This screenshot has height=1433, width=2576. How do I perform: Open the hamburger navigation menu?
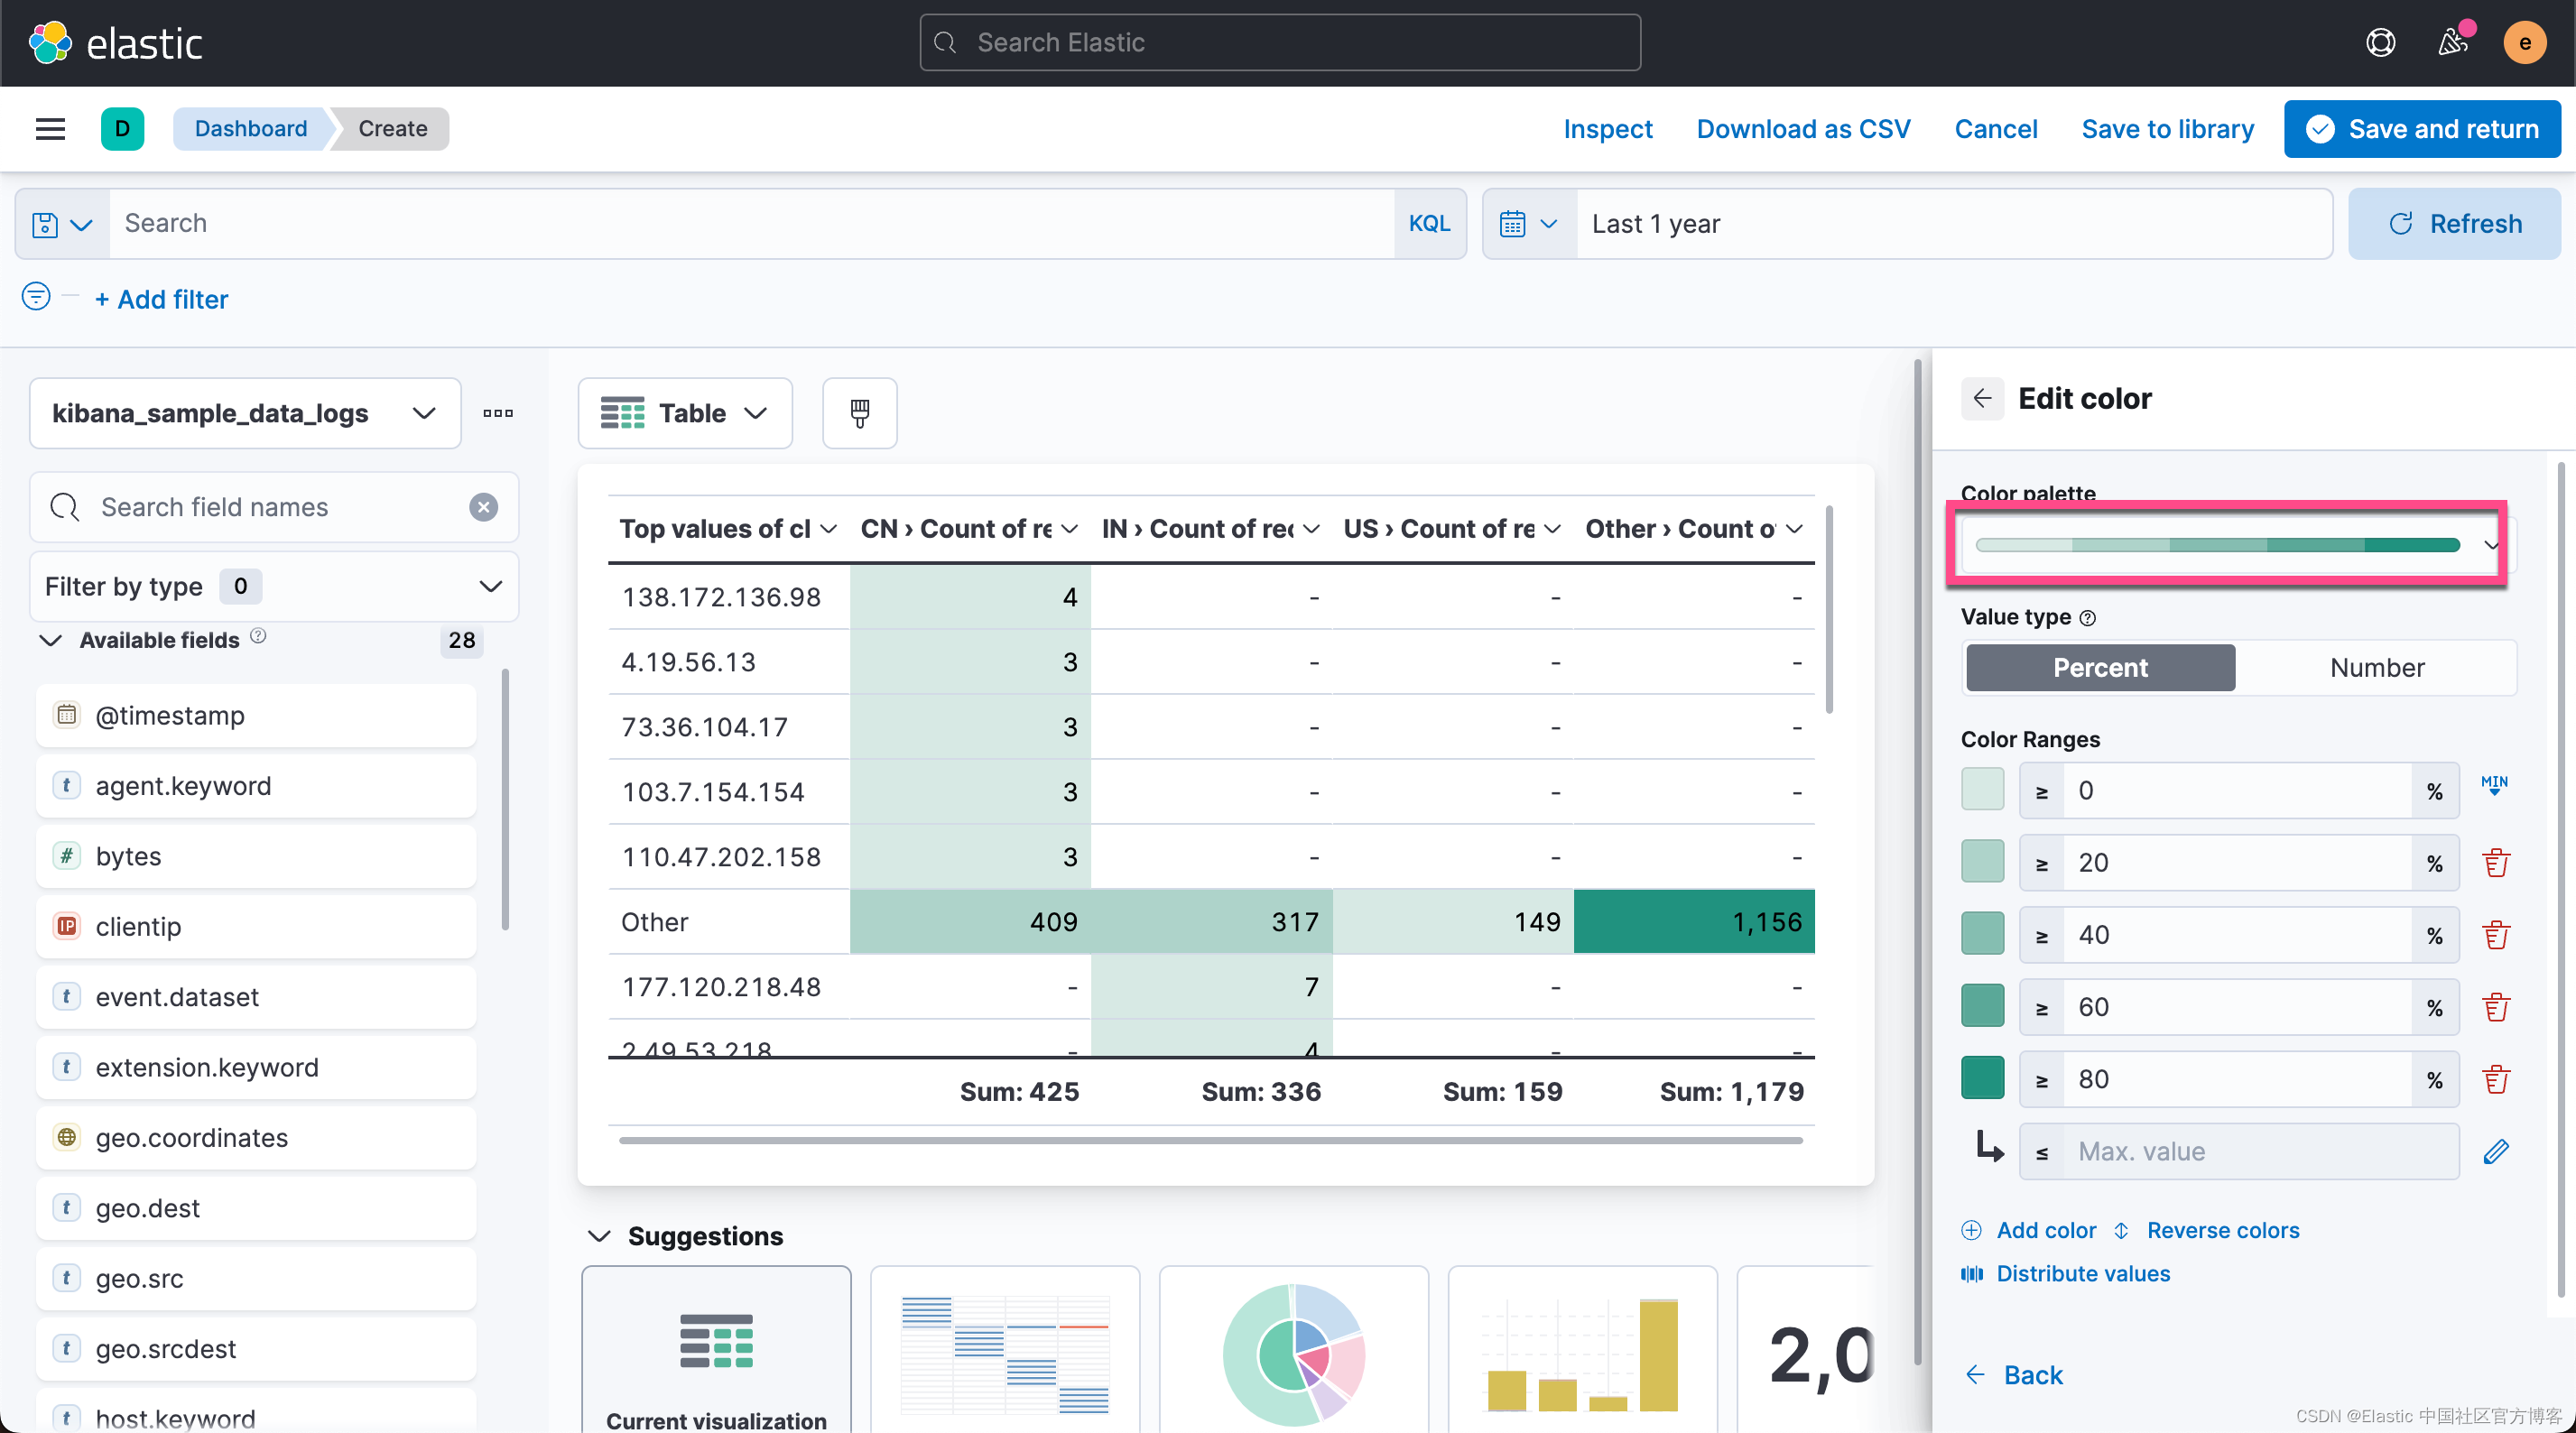50,128
